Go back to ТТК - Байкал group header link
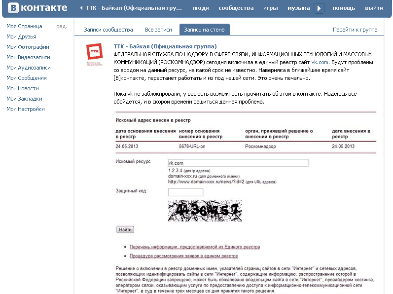This screenshot has width=393, height=294. tap(131, 8)
